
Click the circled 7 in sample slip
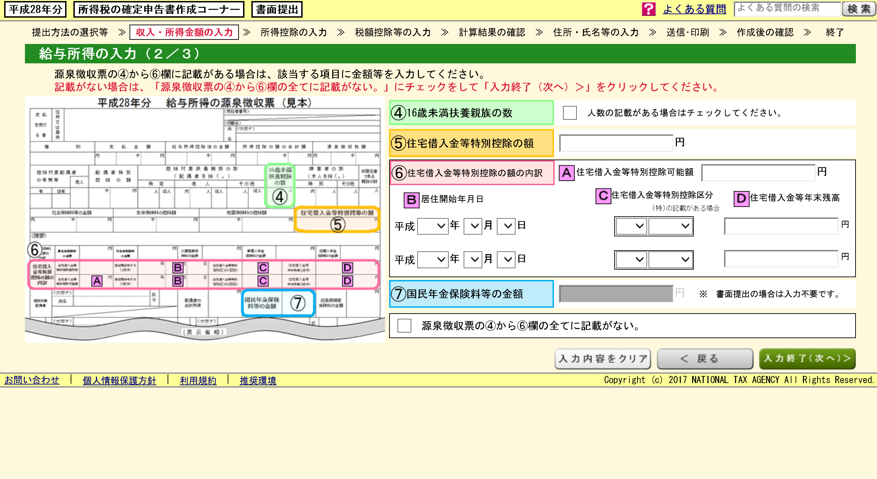coord(297,303)
